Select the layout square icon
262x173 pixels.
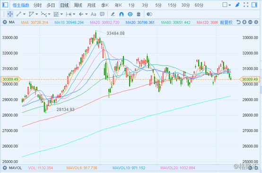pyautogui.click(x=225, y=5)
